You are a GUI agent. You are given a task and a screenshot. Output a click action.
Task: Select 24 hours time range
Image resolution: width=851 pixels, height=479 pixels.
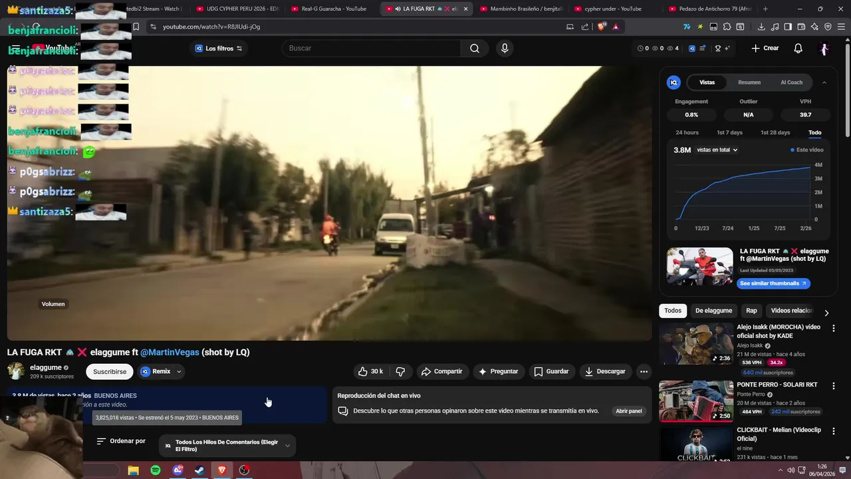point(687,132)
